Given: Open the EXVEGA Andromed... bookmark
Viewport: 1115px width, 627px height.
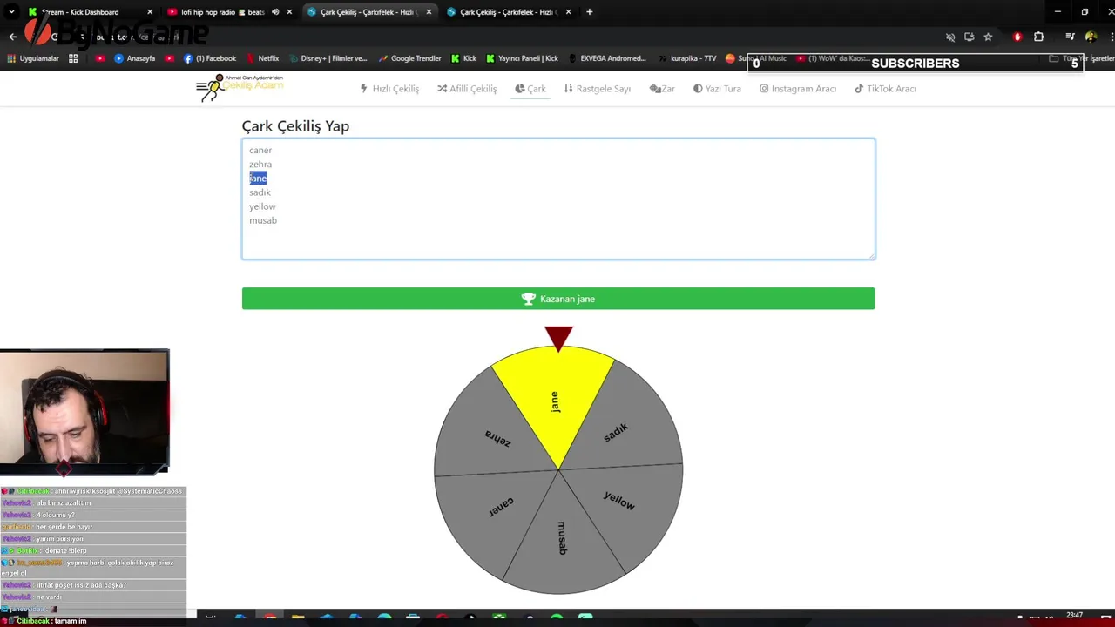Looking at the screenshot, I should point(606,58).
